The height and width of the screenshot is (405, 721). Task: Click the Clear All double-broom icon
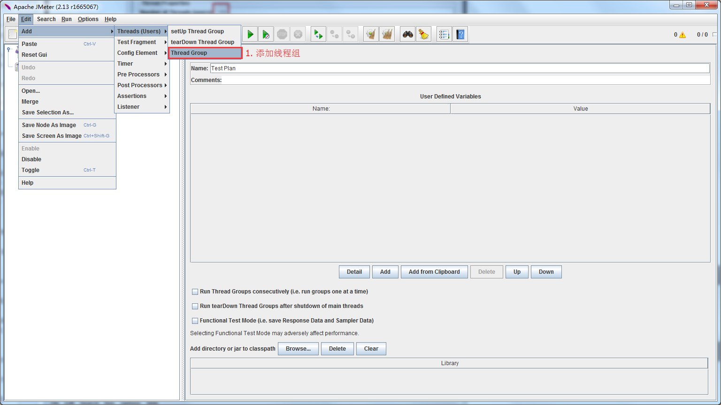coord(387,34)
